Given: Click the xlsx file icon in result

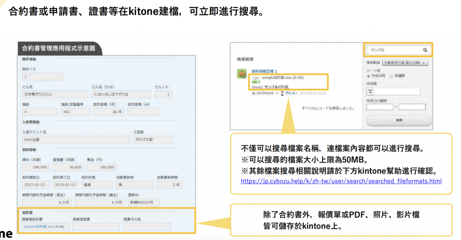Looking at the screenshot, I should (255, 79).
